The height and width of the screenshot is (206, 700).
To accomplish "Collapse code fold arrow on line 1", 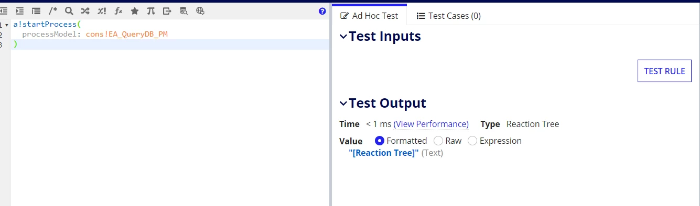I will point(7,25).
